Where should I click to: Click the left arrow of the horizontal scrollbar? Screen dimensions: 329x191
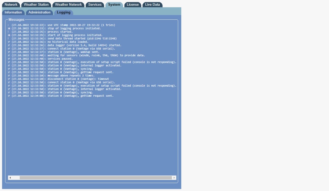(10, 178)
